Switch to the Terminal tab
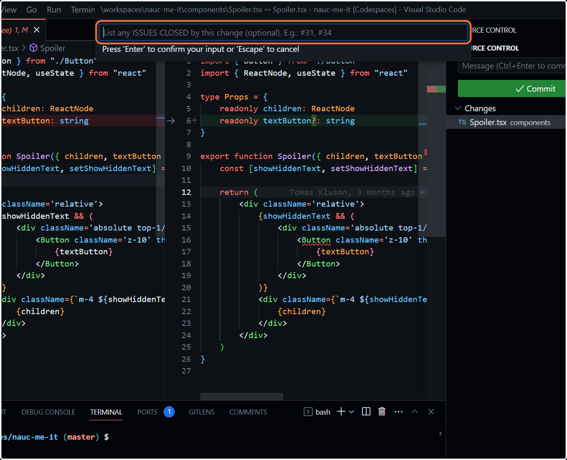Screen dimensions: 567x460 [x=106, y=412]
